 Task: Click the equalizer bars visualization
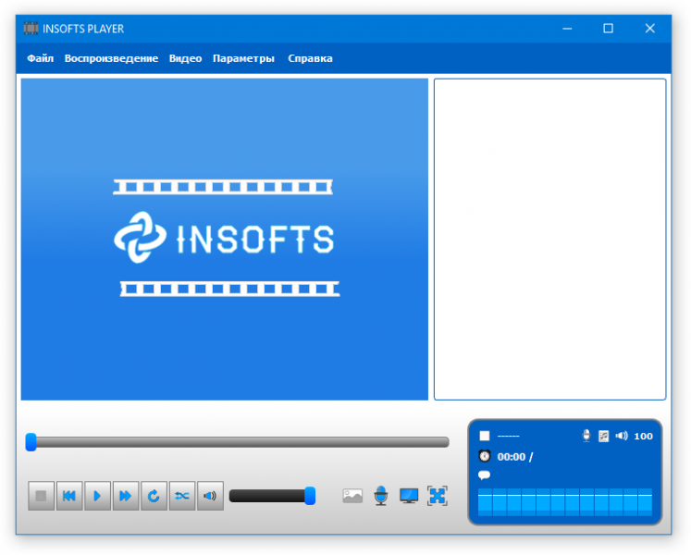pyautogui.click(x=564, y=501)
